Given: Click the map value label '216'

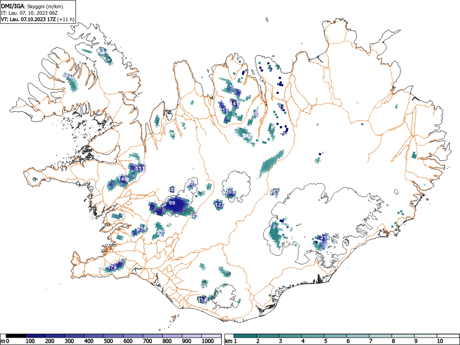Looking at the screenshot, I should point(325,237).
